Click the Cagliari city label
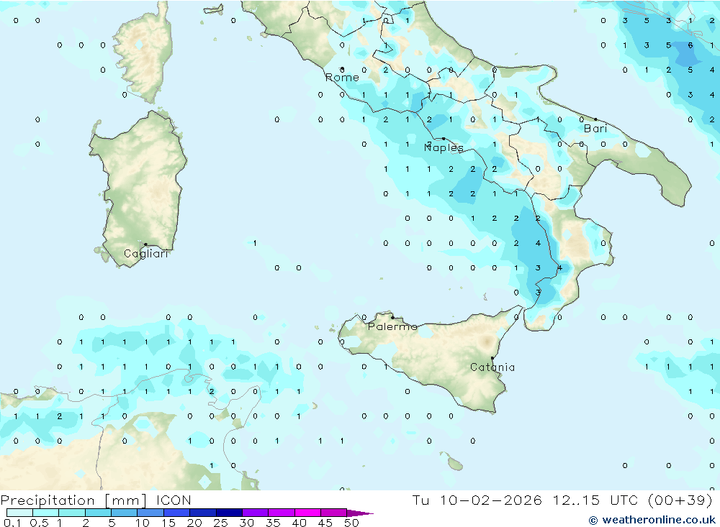The width and height of the screenshot is (720, 527). tap(145, 254)
